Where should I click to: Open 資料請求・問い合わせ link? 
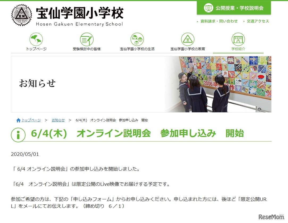pos(219,21)
